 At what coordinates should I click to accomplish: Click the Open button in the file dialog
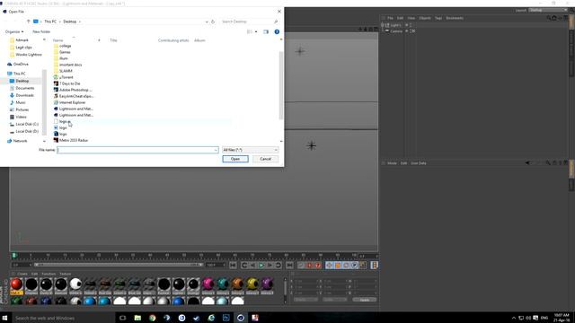pyautogui.click(x=235, y=159)
